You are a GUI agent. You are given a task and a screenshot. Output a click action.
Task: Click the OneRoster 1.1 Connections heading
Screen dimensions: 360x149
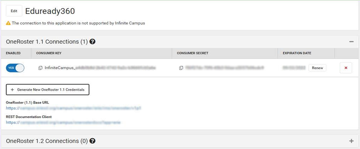point(47,42)
